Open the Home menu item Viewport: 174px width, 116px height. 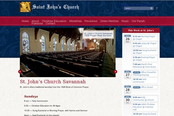[25, 21]
